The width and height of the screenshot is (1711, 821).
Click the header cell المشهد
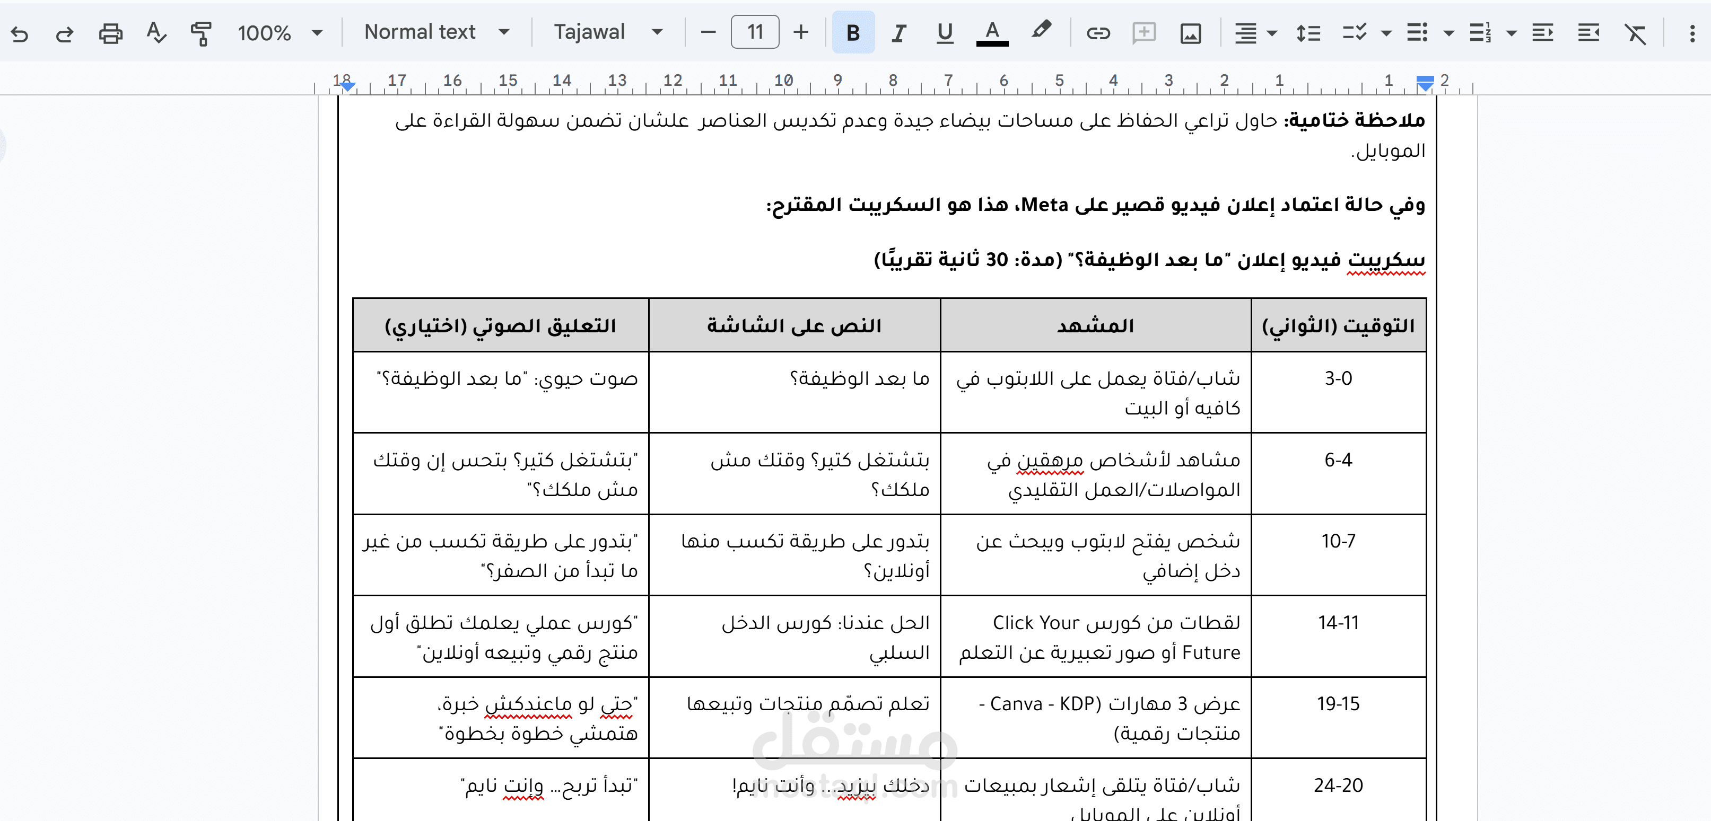coord(1095,325)
